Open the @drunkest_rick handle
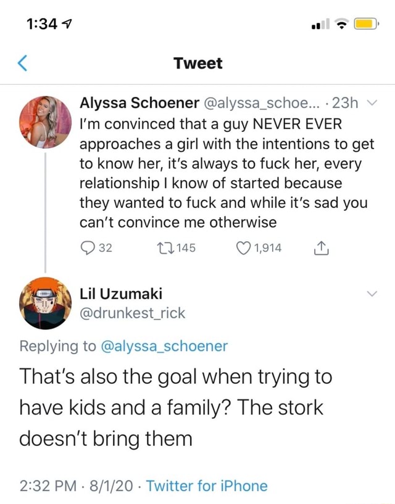Screen dimensions: 395x504 133,313
